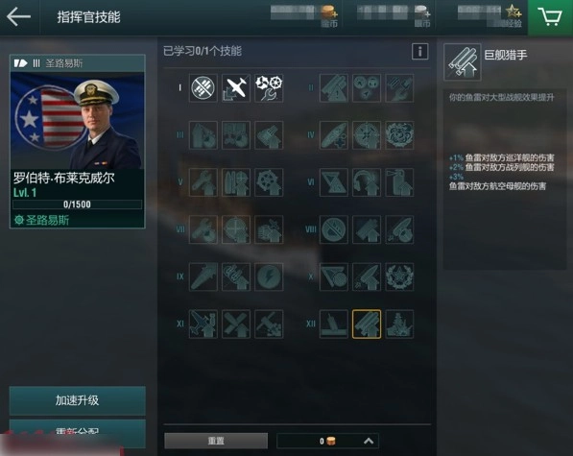The height and width of the screenshot is (456, 573).
Task: Click the 重新分配 button
Action: (78, 434)
